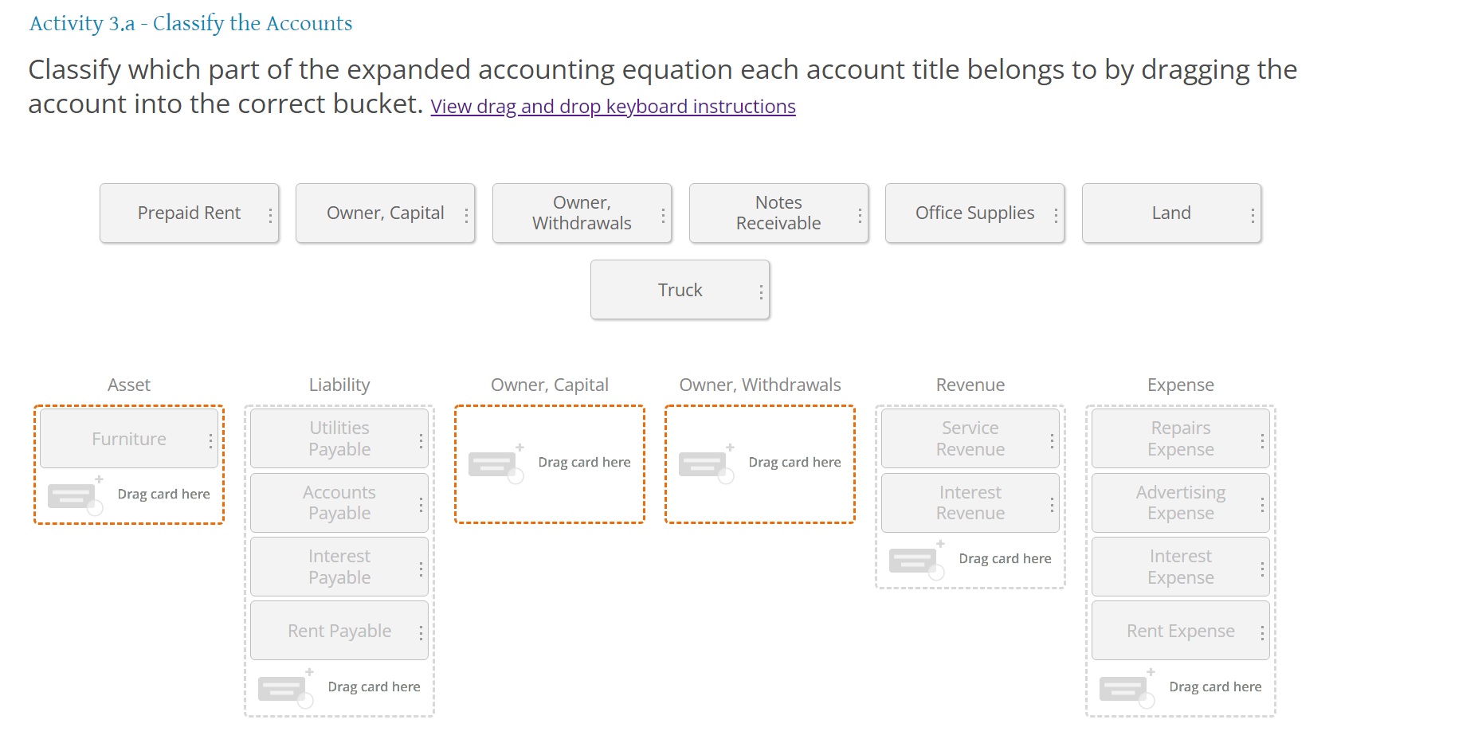
Task: Pick the Notes Receivable card
Action: [x=778, y=213]
